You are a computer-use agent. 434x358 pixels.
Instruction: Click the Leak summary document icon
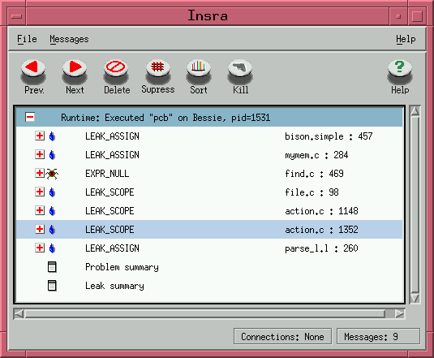pos(52,286)
